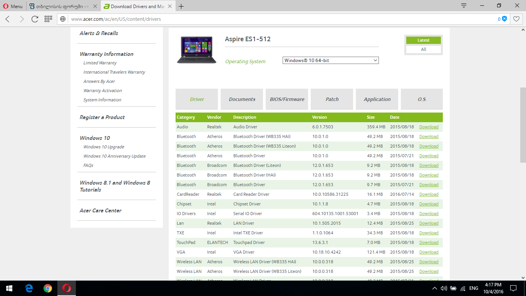
Task: Go back to the previous page
Action: click(8, 19)
